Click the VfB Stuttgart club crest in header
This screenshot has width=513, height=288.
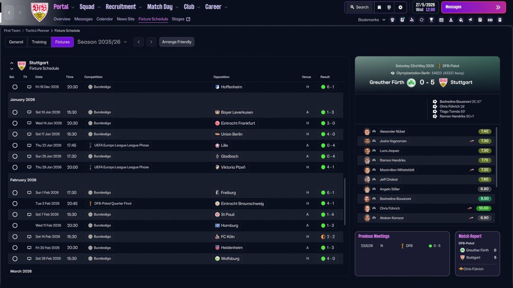coord(39,12)
